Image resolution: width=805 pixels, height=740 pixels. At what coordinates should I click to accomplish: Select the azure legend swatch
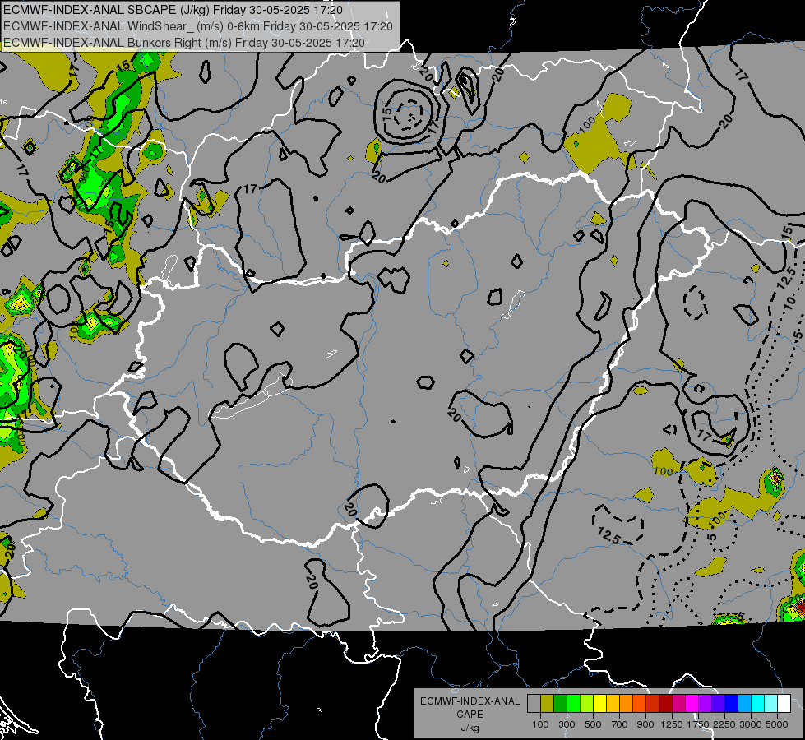tap(745, 704)
